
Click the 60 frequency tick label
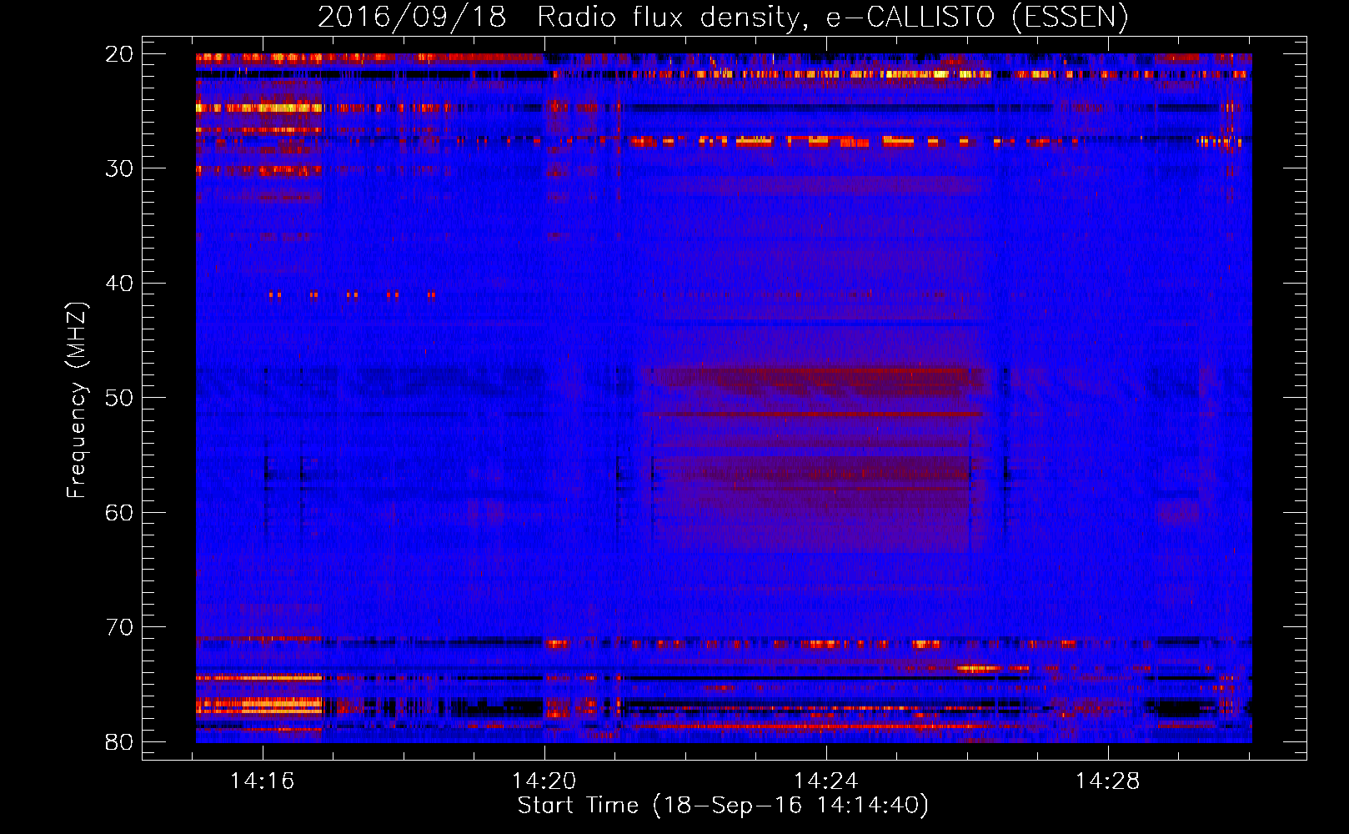[x=119, y=512]
